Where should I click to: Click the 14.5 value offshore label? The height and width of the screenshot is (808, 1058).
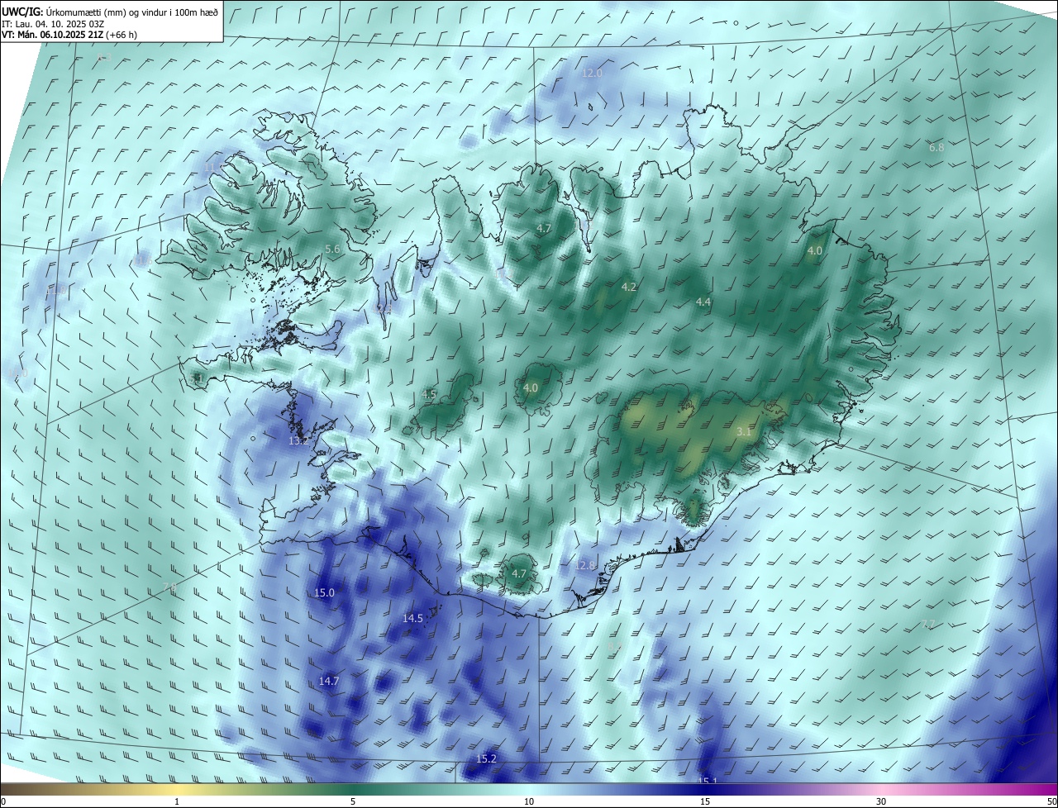[412, 619]
